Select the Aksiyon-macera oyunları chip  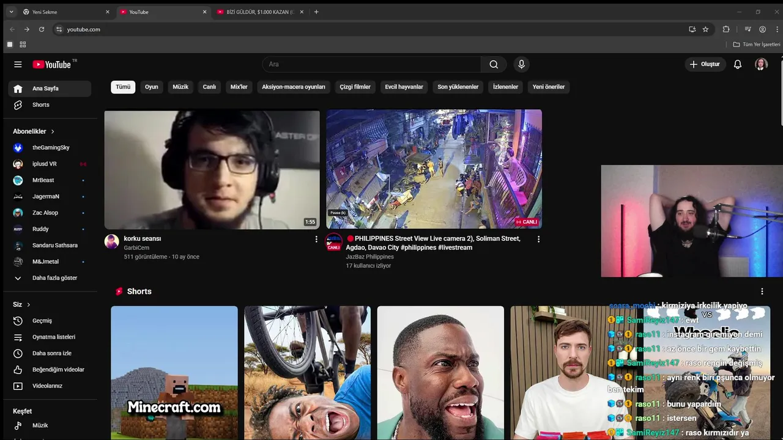(x=294, y=87)
